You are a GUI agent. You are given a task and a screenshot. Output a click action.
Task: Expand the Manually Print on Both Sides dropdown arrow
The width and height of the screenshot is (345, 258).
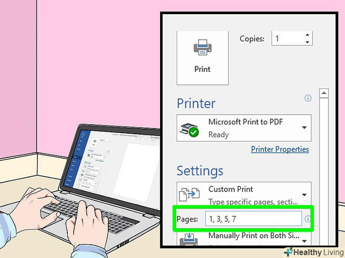[304, 241]
